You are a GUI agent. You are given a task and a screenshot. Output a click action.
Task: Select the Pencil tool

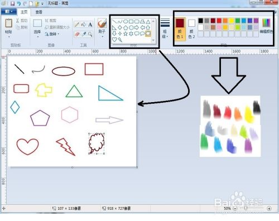(x=77, y=25)
